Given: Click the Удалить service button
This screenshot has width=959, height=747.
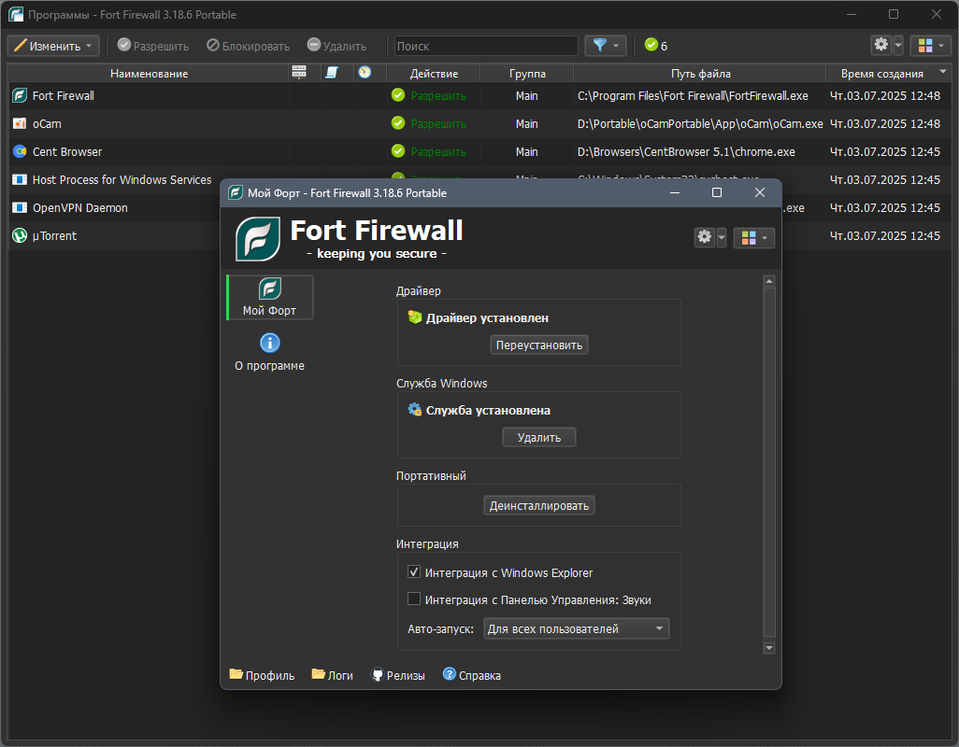Looking at the screenshot, I should click(538, 437).
